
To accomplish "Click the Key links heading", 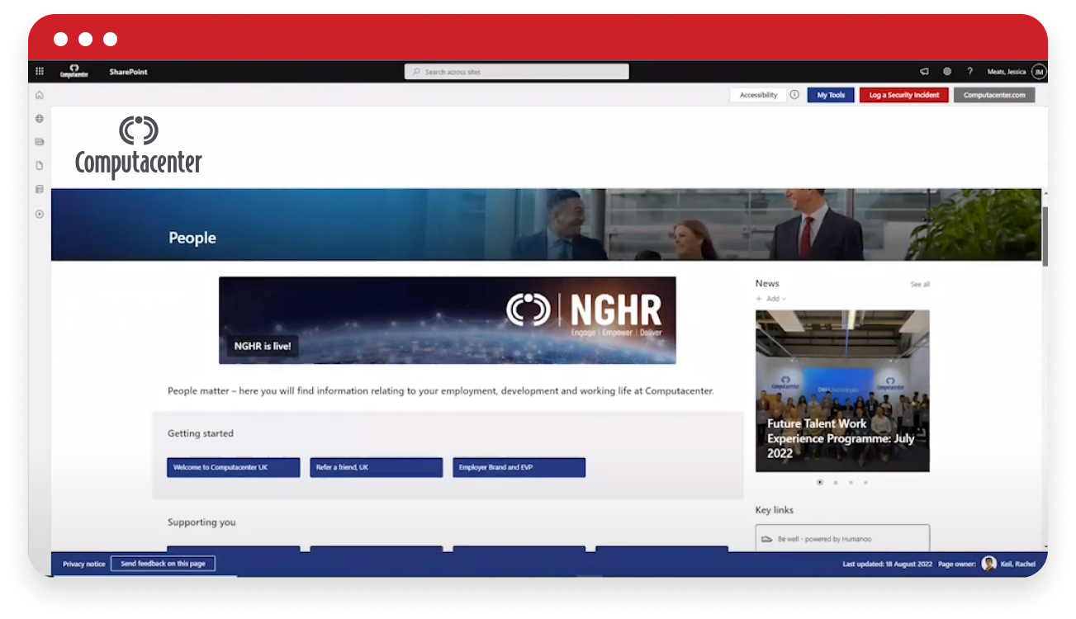I will pyautogui.click(x=775, y=510).
